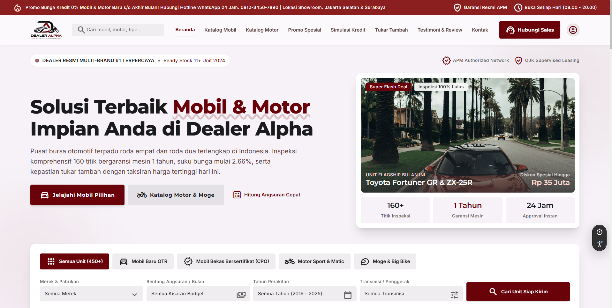
Task: Click the calculator icon beside Hitung Angsuran
Action: tap(237, 195)
